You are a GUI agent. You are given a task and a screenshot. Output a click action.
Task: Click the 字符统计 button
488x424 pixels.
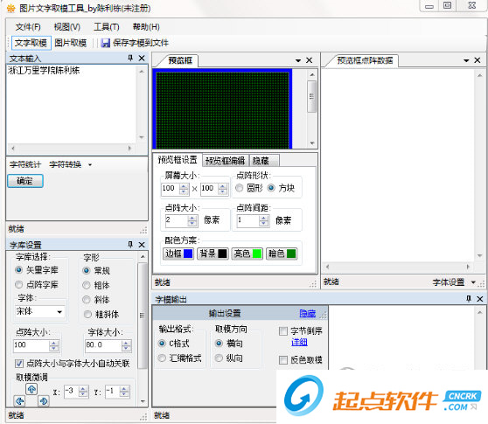pos(24,164)
